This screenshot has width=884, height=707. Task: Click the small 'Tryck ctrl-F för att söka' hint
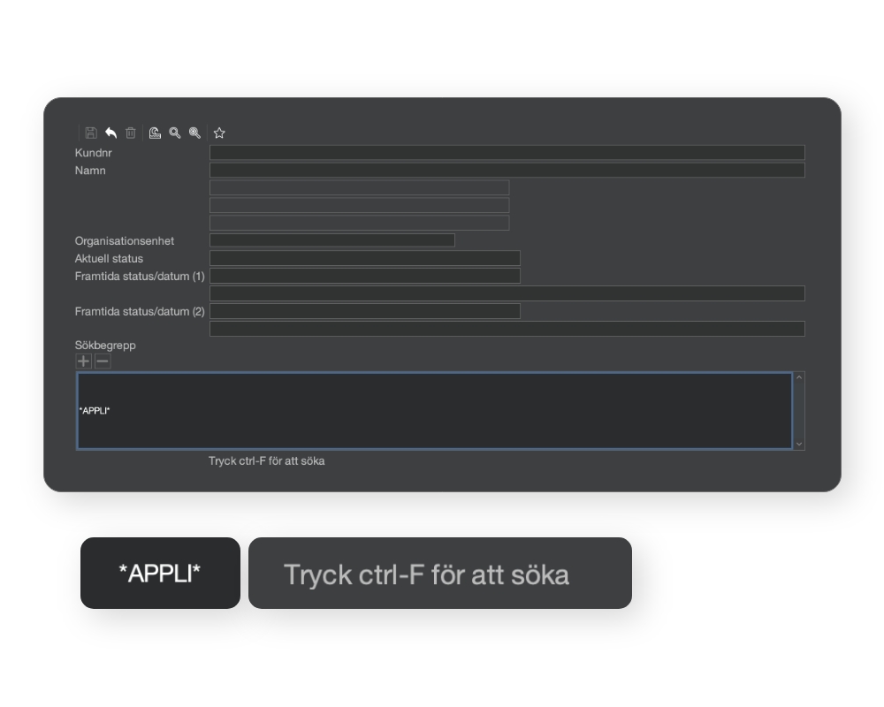point(267,460)
